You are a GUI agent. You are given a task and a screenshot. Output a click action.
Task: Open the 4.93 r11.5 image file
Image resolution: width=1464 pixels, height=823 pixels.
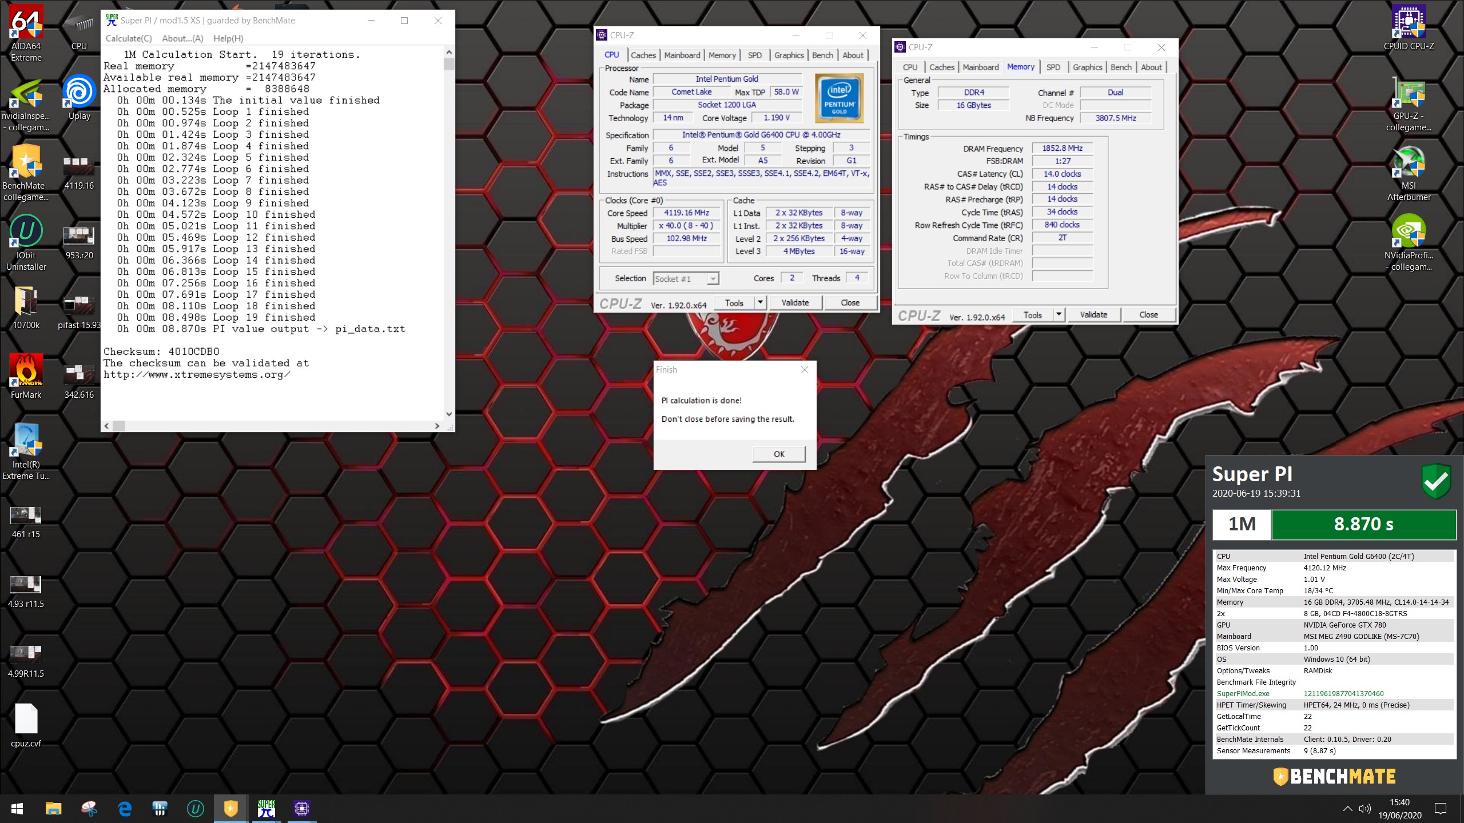[x=26, y=592]
